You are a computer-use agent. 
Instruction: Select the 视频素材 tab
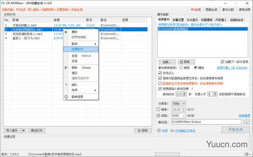coord(164,19)
